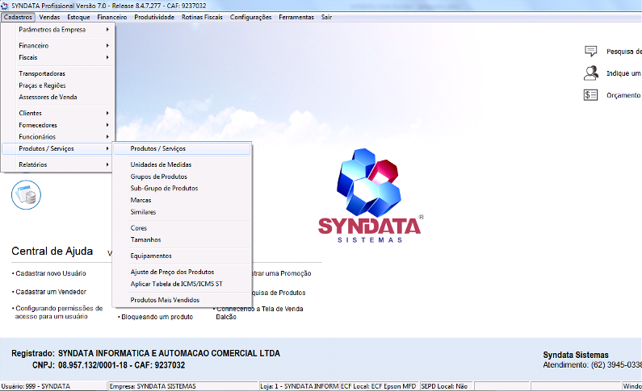Open the 'quisa de Produtos' help link
The width and height of the screenshot is (642, 391).
(x=279, y=293)
